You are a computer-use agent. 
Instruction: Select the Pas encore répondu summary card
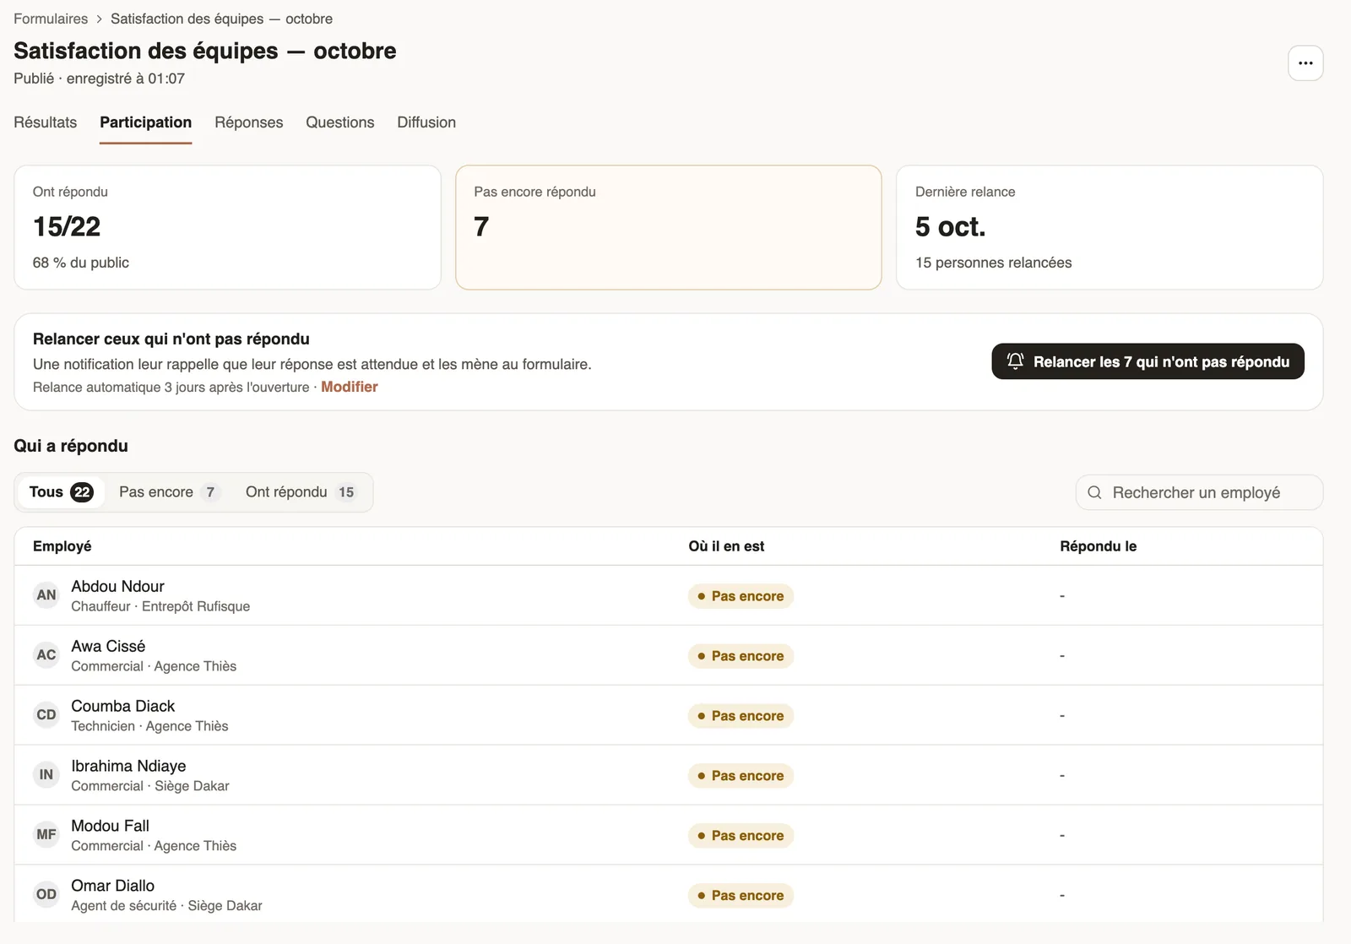669,227
